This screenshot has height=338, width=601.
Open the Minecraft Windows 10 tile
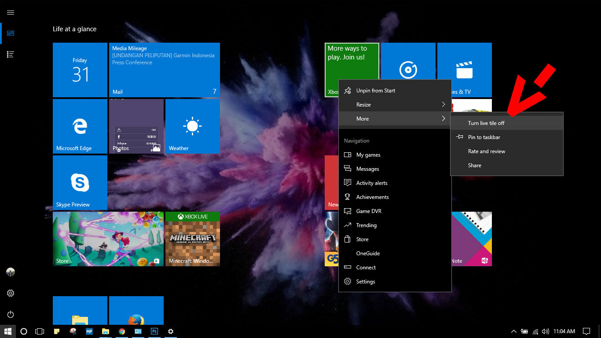(193, 239)
